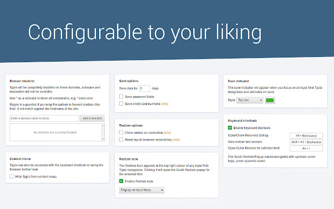Disable Enable keyboard shortcuts checkbox

click(231, 127)
